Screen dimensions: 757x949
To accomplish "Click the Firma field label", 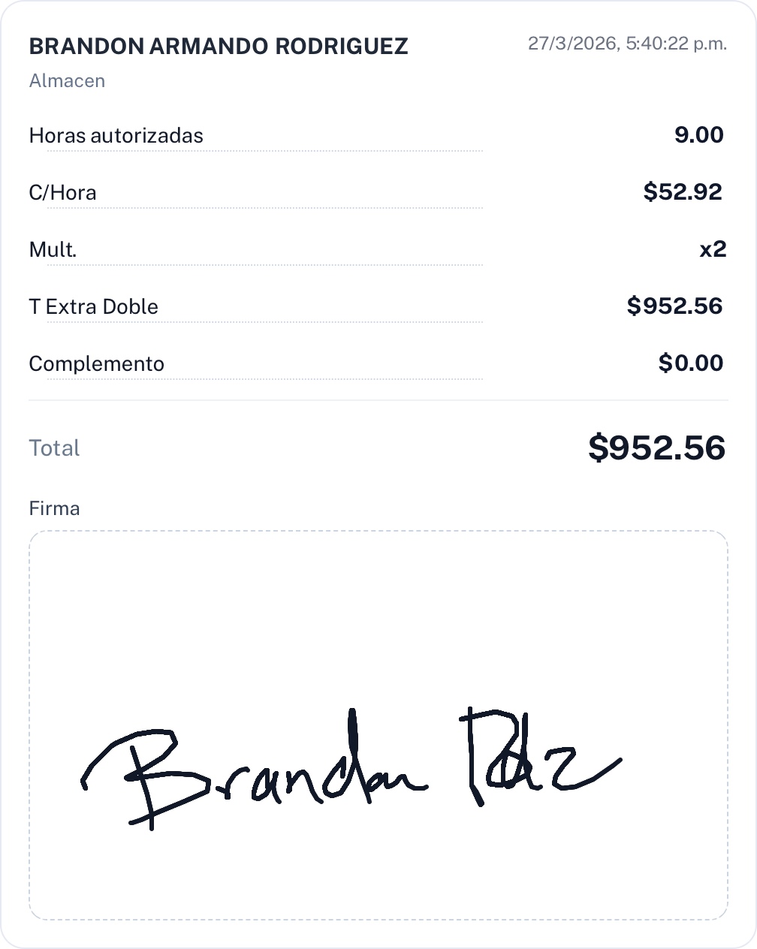I will point(55,509).
